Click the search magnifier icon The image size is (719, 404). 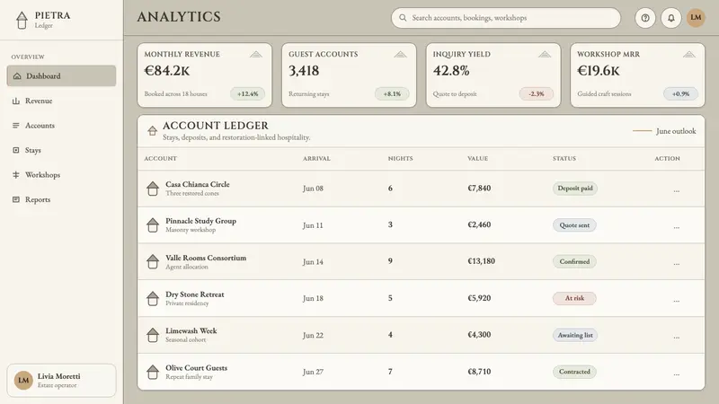403,18
